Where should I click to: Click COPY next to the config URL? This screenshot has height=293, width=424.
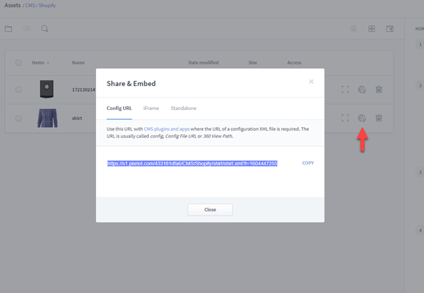[307, 163]
